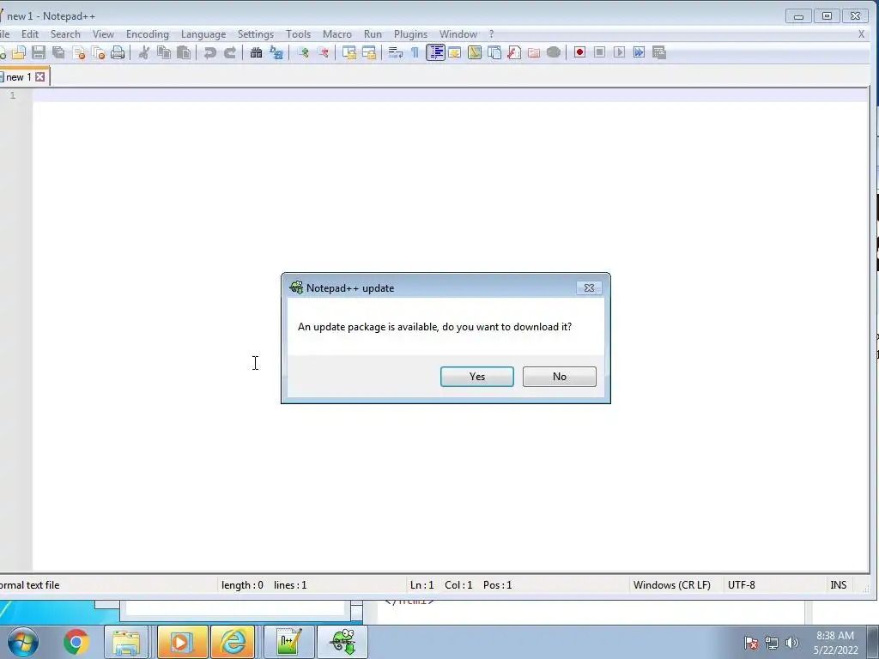The width and height of the screenshot is (879, 659).
Task: Click the Save Recorded Macro icon
Action: [x=659, y=52]
